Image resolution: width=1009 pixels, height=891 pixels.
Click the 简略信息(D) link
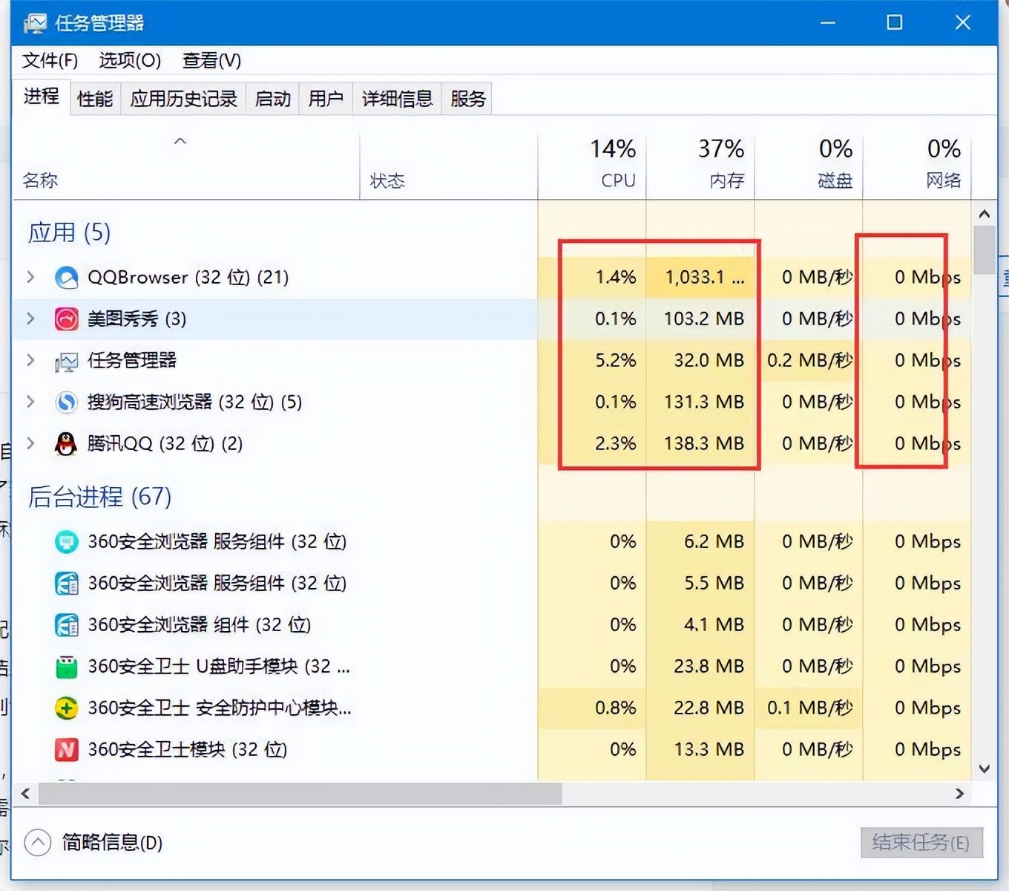(x=112, y=843)
